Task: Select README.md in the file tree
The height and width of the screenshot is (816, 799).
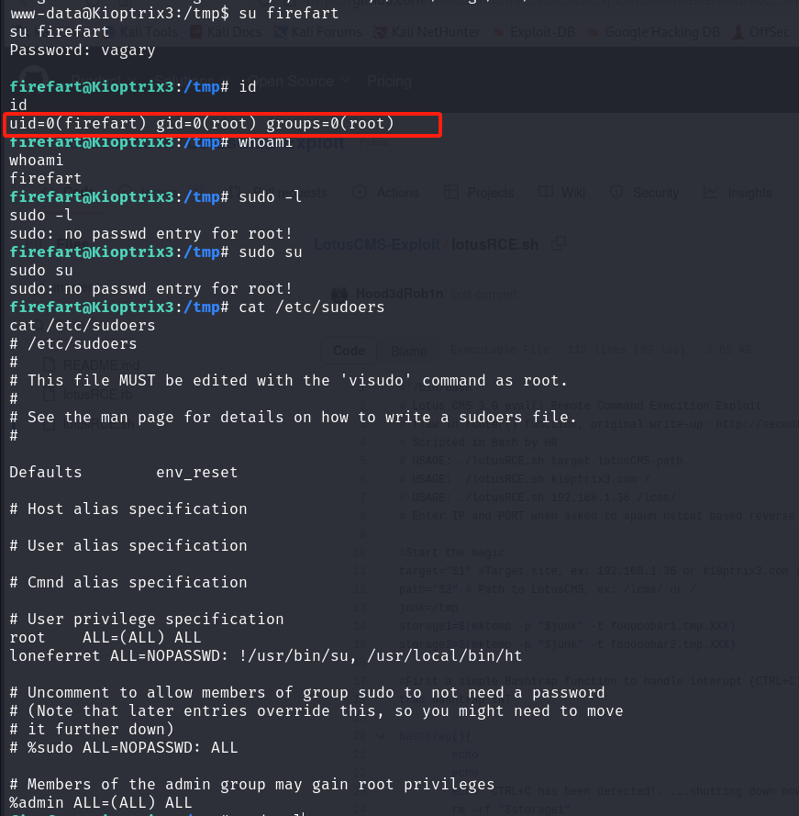Action: pos(91,364)
